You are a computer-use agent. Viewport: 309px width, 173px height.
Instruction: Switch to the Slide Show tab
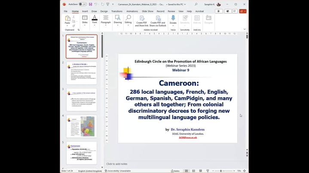click(147, 11)
